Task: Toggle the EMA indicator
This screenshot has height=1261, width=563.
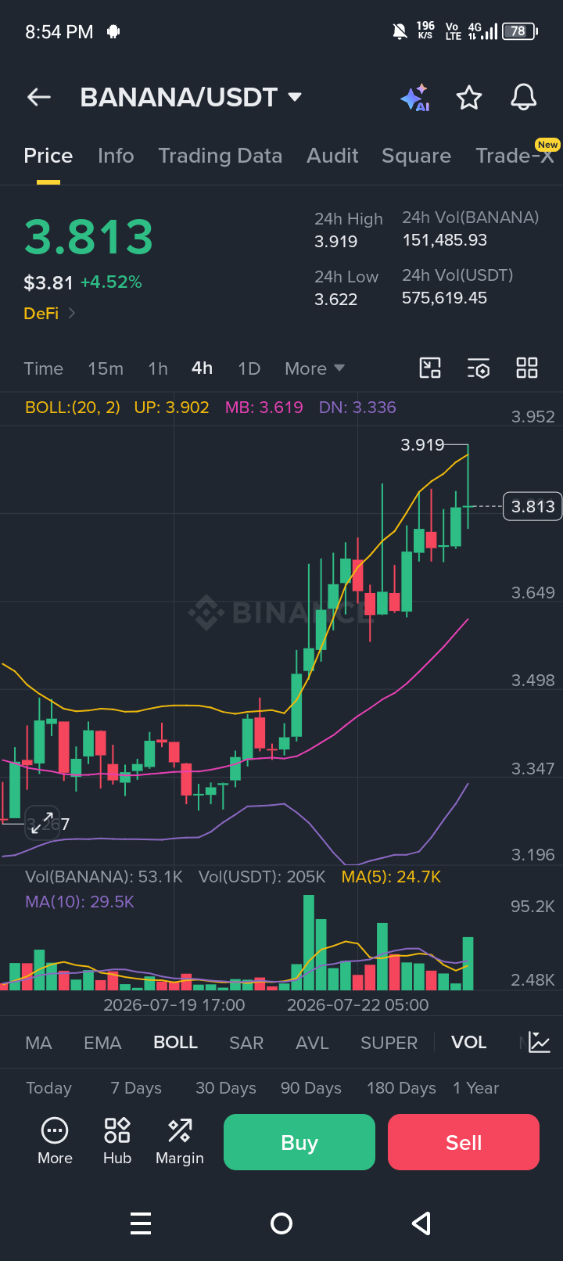Action: point(102,1043)
